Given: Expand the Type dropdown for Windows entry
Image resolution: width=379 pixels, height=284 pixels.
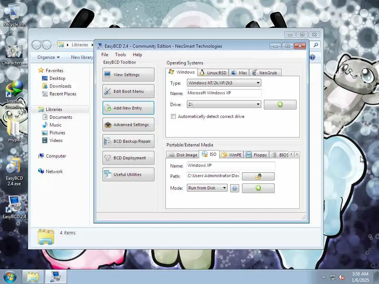Looking at the screenshot, I should pos(224,83).
